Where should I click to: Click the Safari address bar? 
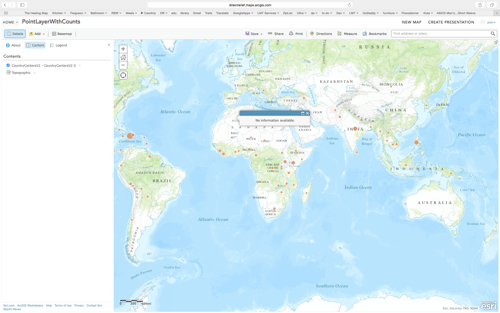[250, 5]
